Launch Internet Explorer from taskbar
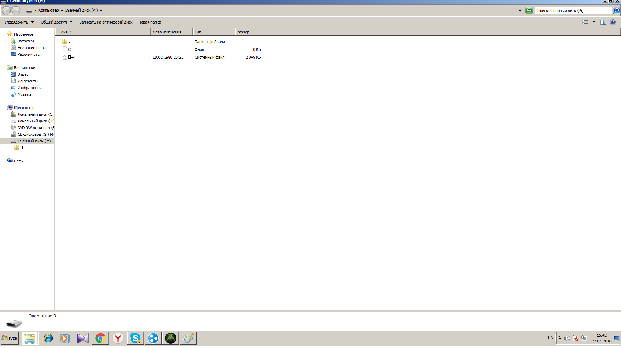This screenshot has height=348, width=621. [x=48, y=338]
